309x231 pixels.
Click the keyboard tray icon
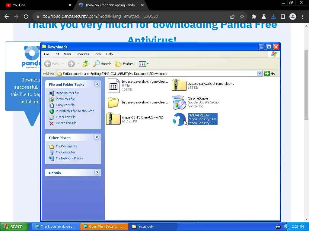(278, 227)
